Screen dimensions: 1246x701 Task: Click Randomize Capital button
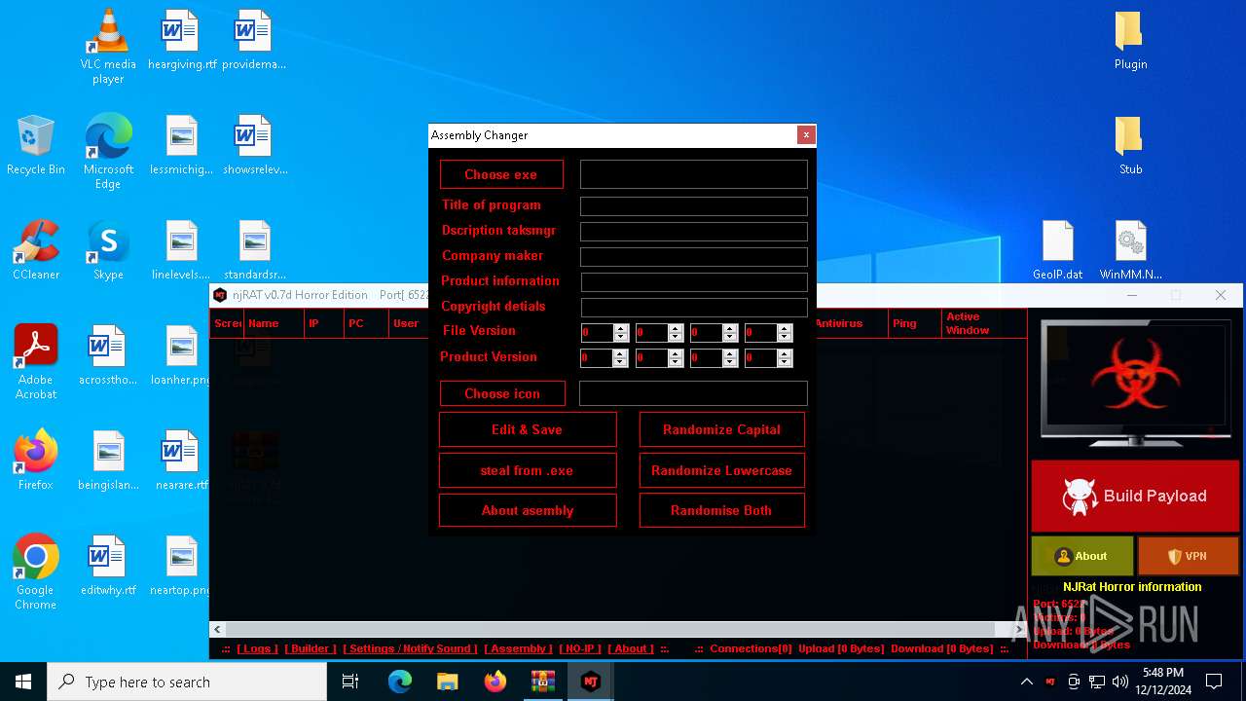722,429
